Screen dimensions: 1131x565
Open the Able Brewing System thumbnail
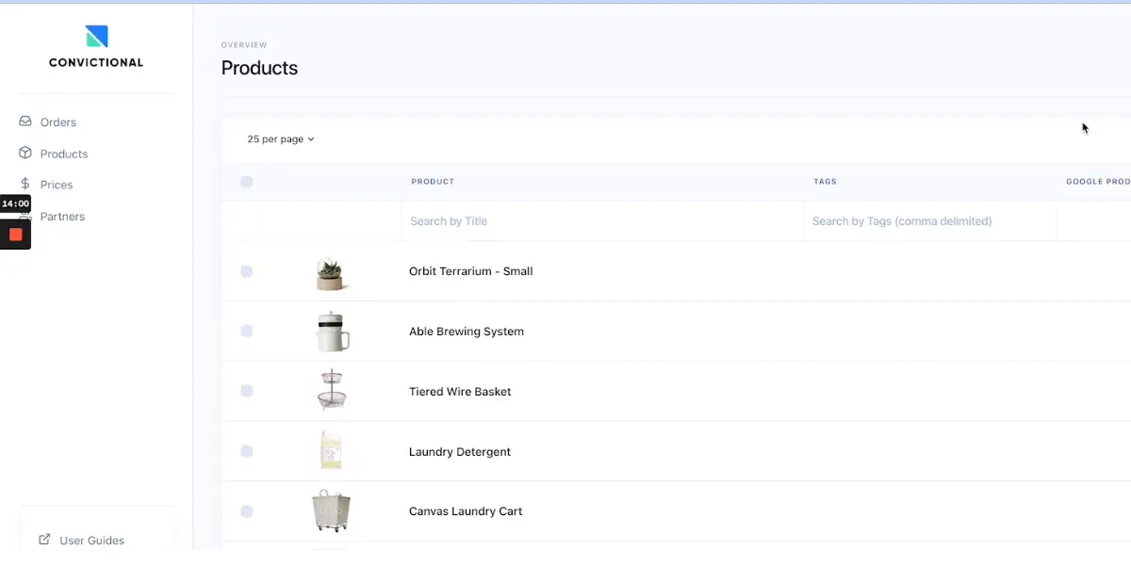[332, 331]
